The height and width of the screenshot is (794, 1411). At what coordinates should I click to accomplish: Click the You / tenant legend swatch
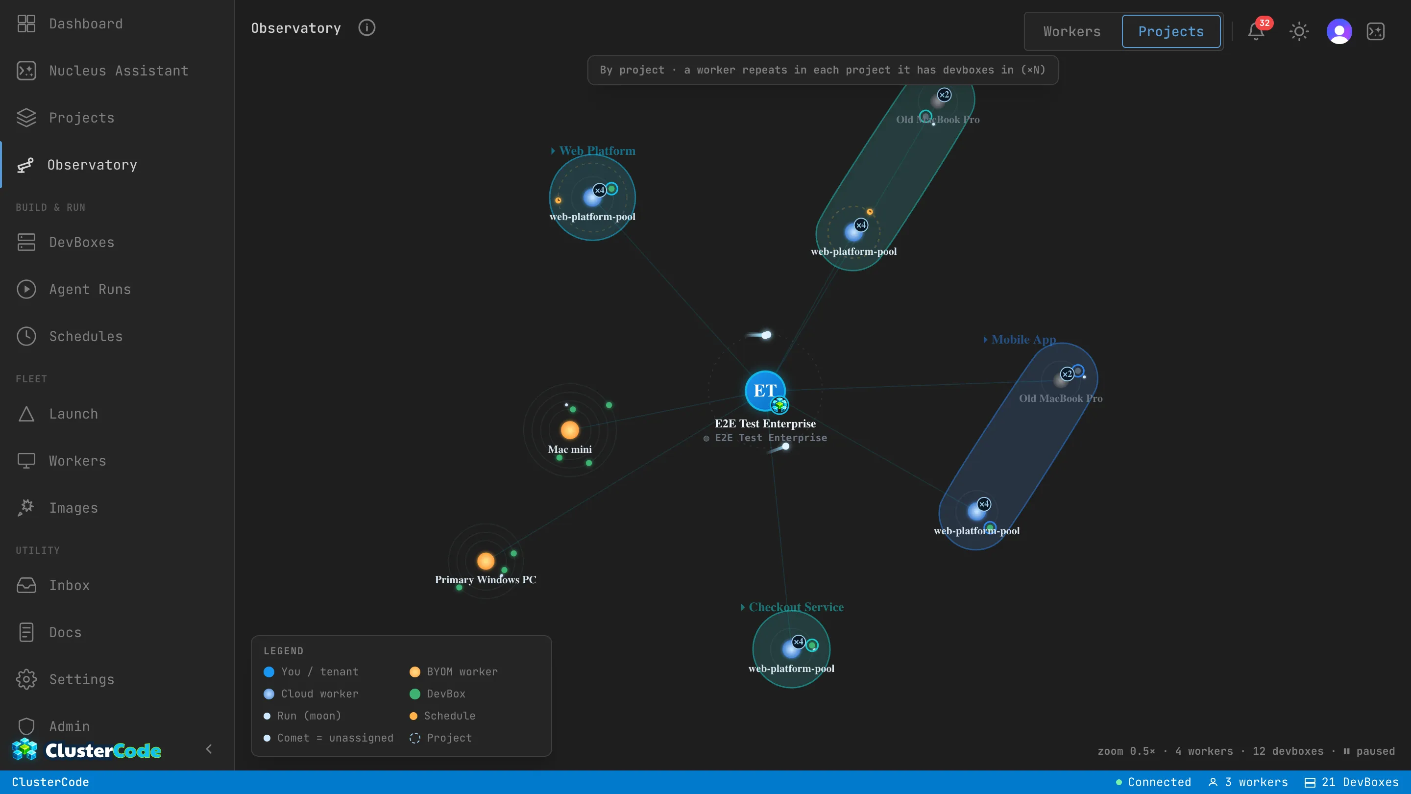269,672
